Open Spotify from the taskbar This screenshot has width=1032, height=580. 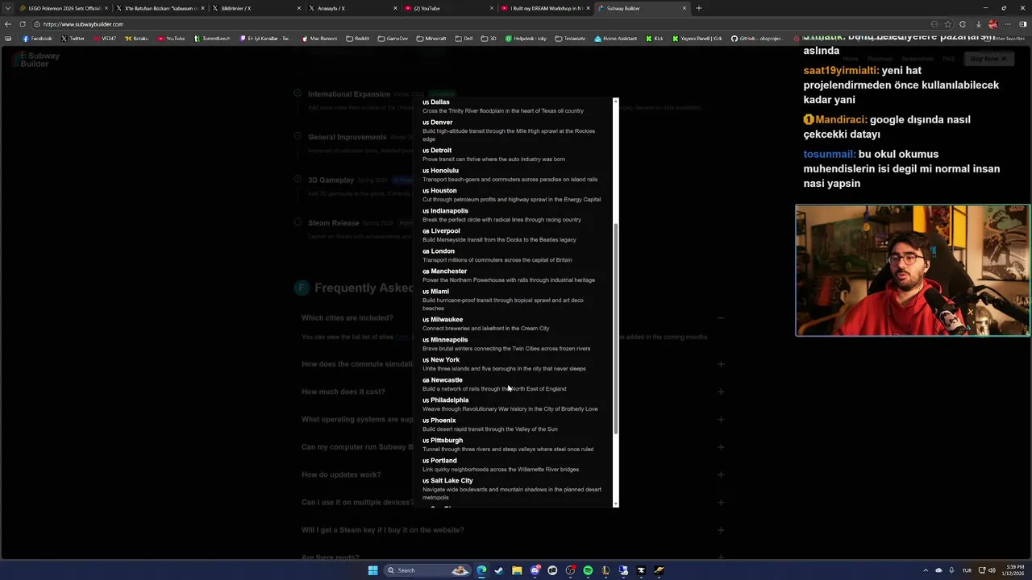[588, 570]
